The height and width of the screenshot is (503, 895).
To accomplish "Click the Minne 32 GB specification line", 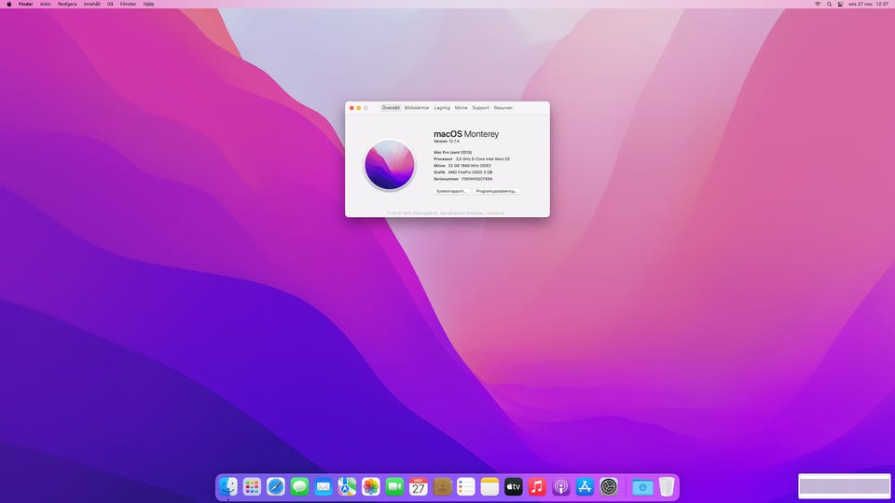I will [x=462, y=166].
